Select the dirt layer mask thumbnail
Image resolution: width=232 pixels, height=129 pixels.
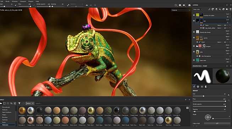pyautogui.click(x=201, y=21)
